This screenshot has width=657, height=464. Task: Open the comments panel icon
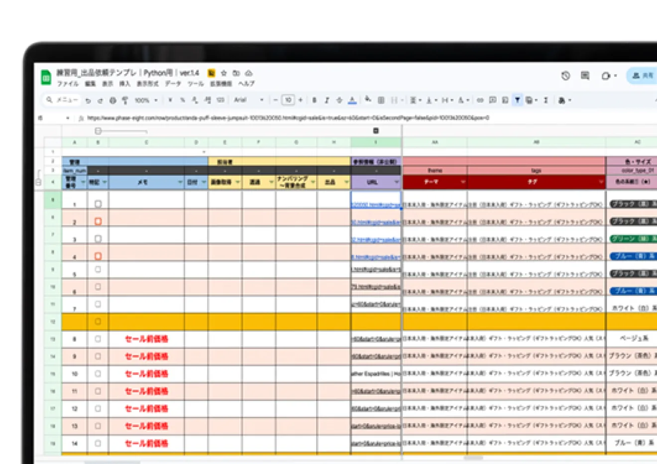click(x=585, y=76)
